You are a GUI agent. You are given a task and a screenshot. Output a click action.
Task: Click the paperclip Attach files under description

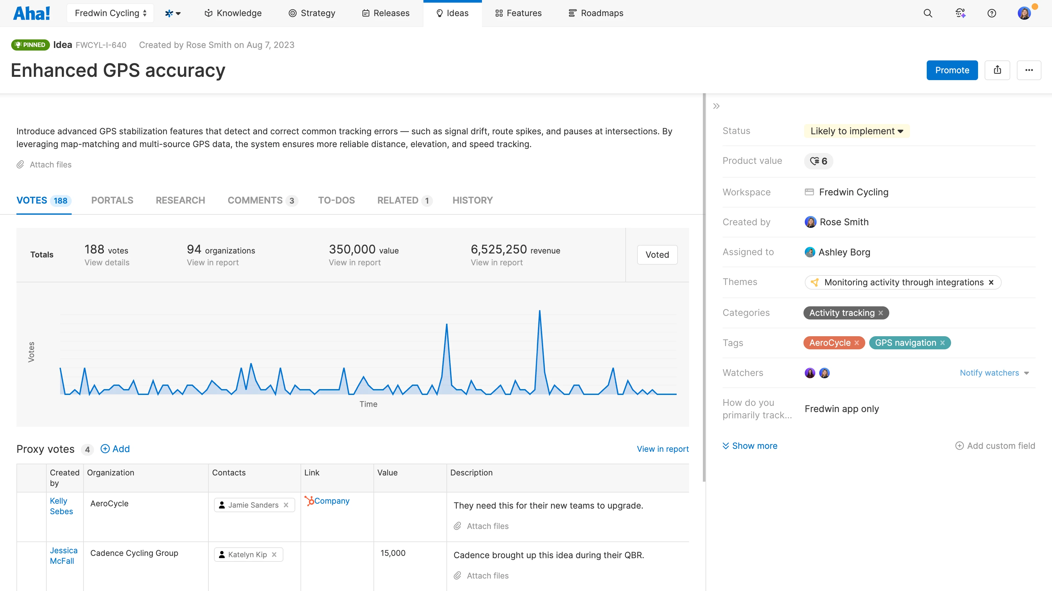[x=44, y=164]
